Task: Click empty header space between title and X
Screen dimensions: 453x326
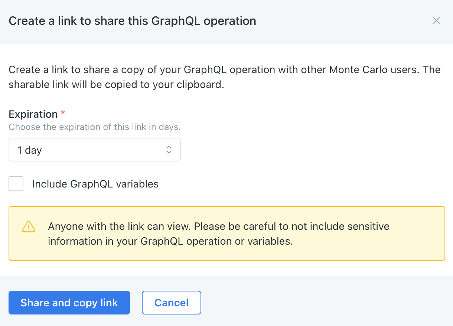Action: pos(342,21)
